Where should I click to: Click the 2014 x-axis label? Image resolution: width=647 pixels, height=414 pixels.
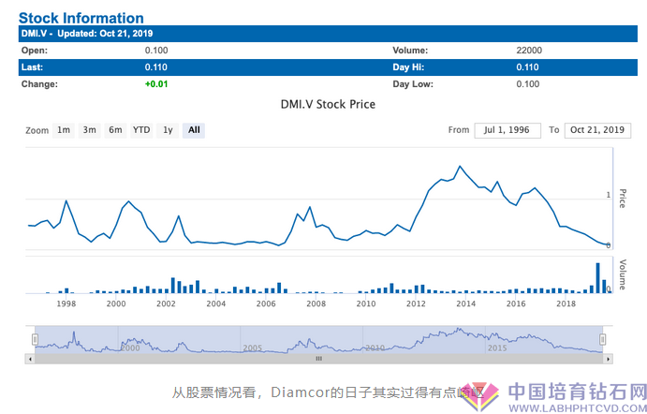tap(466, 303)
